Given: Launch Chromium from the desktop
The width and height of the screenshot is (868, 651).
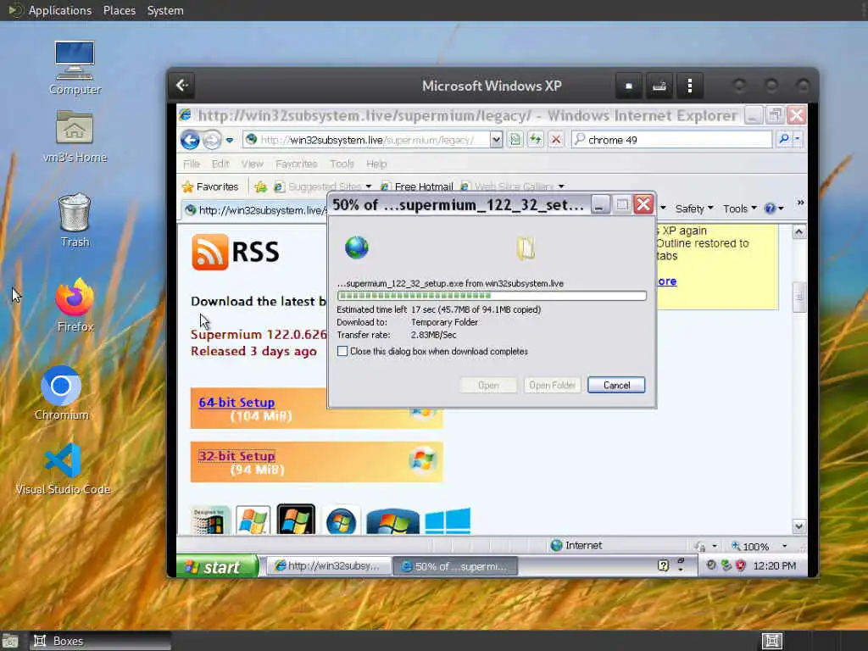Looking at the screenshot, I should point(61,393).
